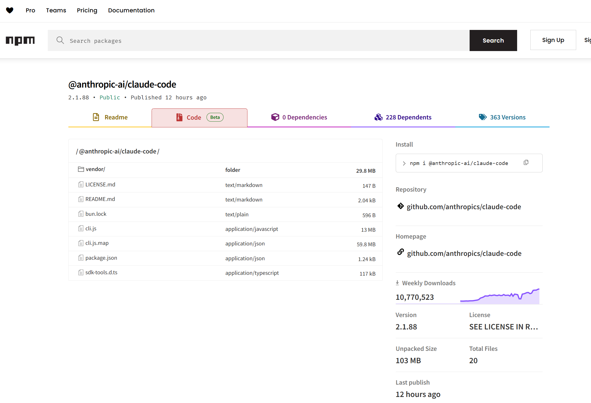591x403 pixels.
Task: Click the README.md file icon
Action: (81, 199)
